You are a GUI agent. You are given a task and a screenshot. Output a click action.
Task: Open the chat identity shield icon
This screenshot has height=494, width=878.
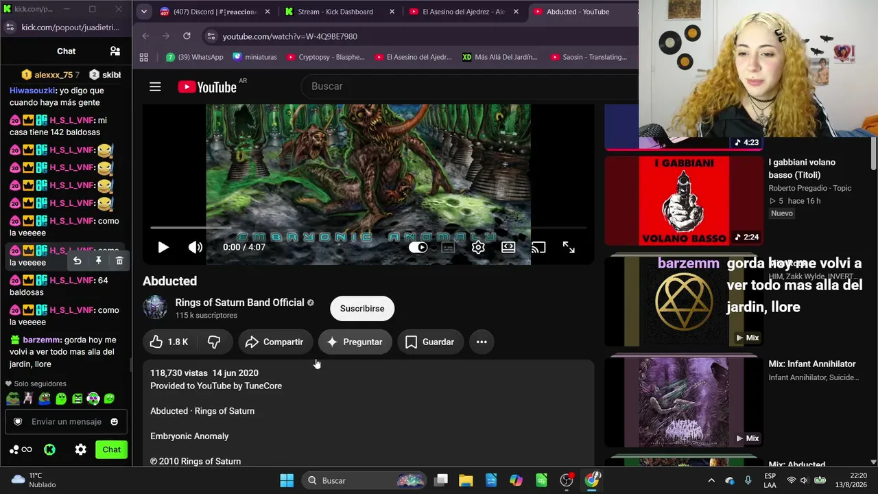[x=18, y=422]
